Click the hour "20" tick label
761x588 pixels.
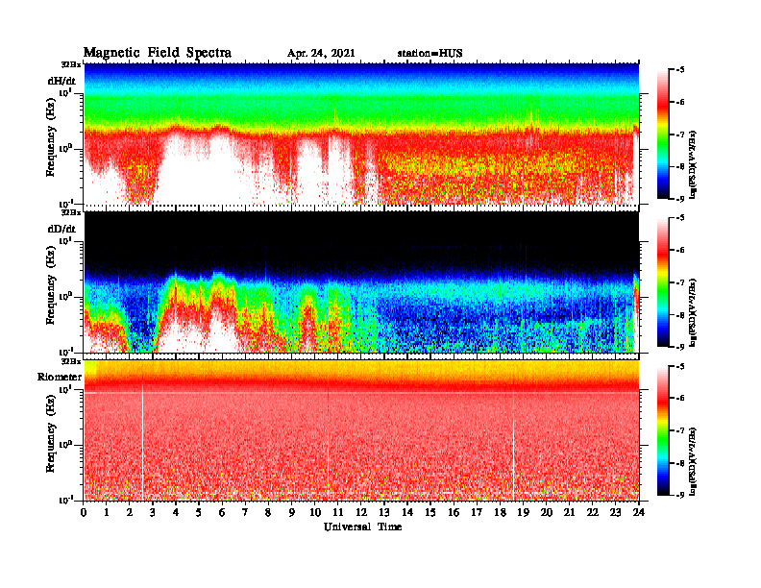pyautogui.click(x=547, y=512)
